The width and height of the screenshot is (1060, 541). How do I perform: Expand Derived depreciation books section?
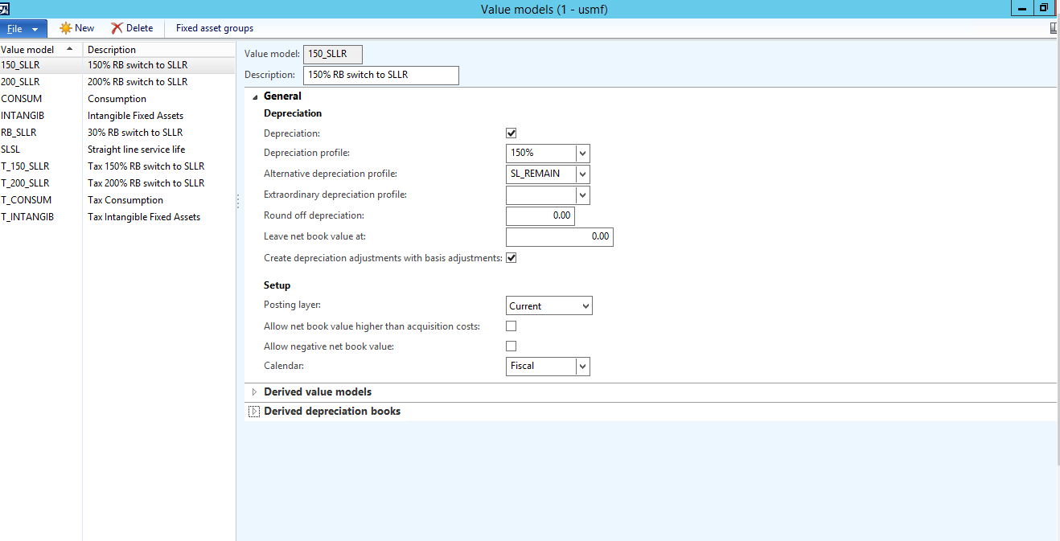point(255,412)
